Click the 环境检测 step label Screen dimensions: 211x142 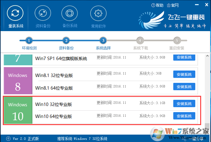(x=29, y=48)
